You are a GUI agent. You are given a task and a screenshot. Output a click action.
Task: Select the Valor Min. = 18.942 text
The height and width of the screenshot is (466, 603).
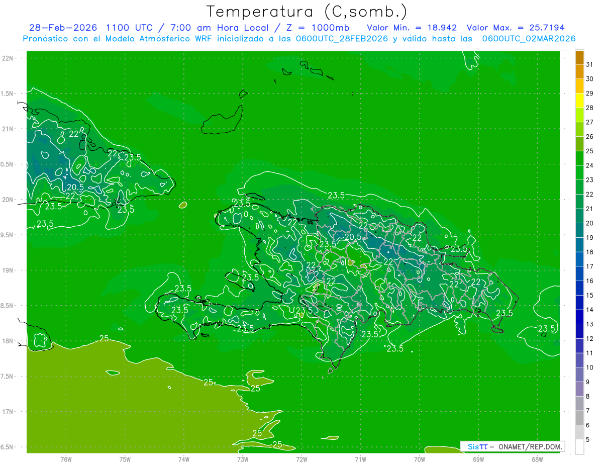(412, 28)
